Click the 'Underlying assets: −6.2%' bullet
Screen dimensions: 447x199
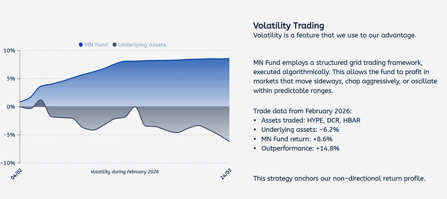coord(300,130)
